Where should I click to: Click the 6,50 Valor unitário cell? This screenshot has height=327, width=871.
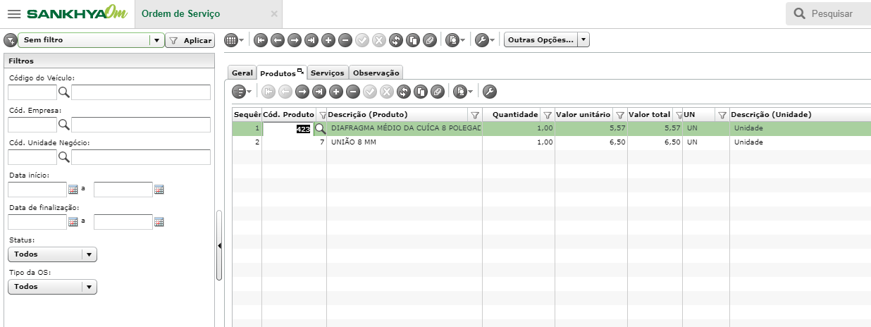pyautogui.click(x=591, y=142)
